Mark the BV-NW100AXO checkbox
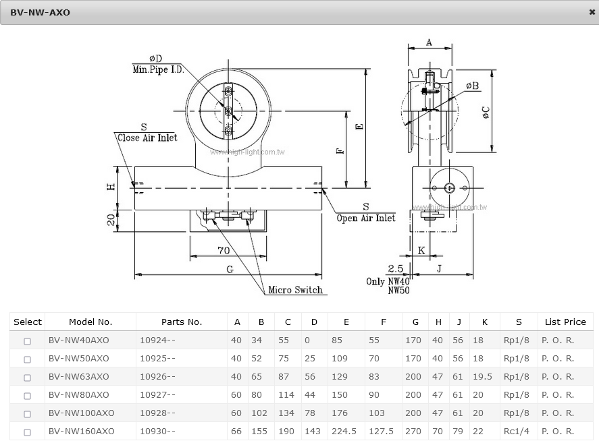 point(28,414)
